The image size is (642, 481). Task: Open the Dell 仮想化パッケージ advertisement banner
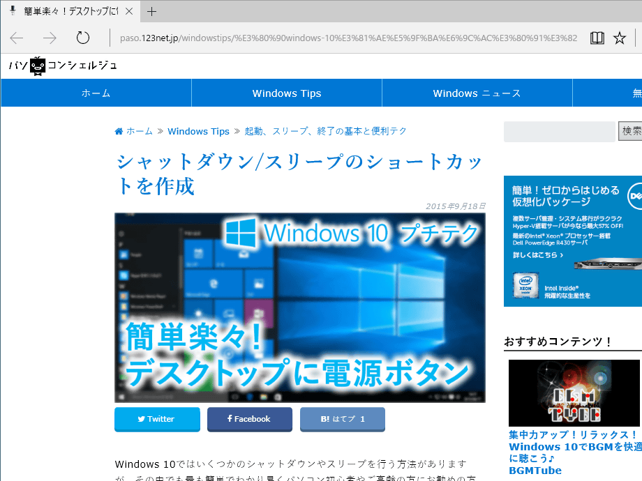pos(573,241)
